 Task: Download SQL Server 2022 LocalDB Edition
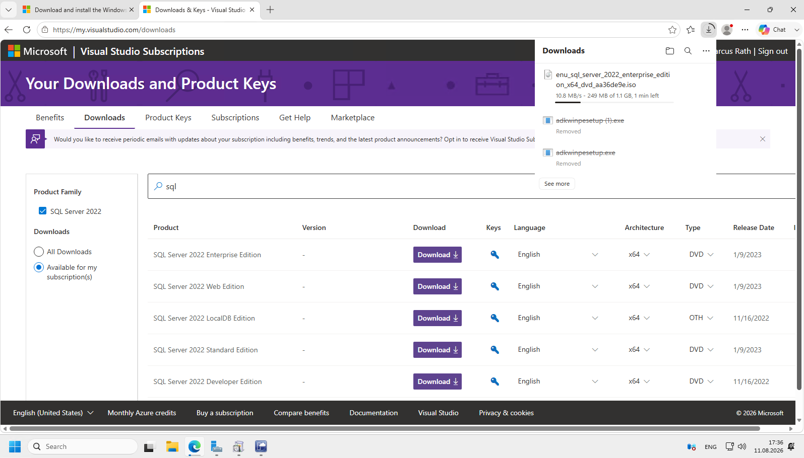(438, 318)
